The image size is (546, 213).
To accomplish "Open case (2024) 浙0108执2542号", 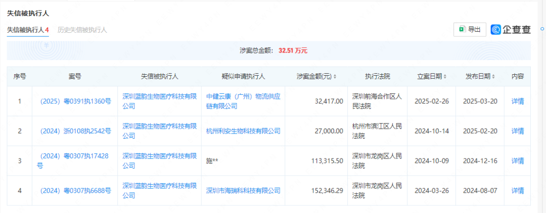I will click(x=75, y=131).
